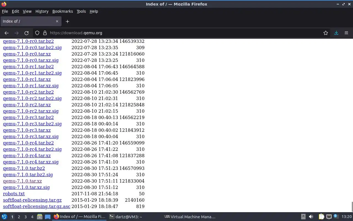Viewport: 353px width, 221px height.
Task: Download softfloat-relicensing.tar.gz
Action: click(32, 200)
